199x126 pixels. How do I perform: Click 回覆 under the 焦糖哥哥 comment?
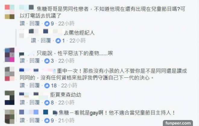[35, 23]
